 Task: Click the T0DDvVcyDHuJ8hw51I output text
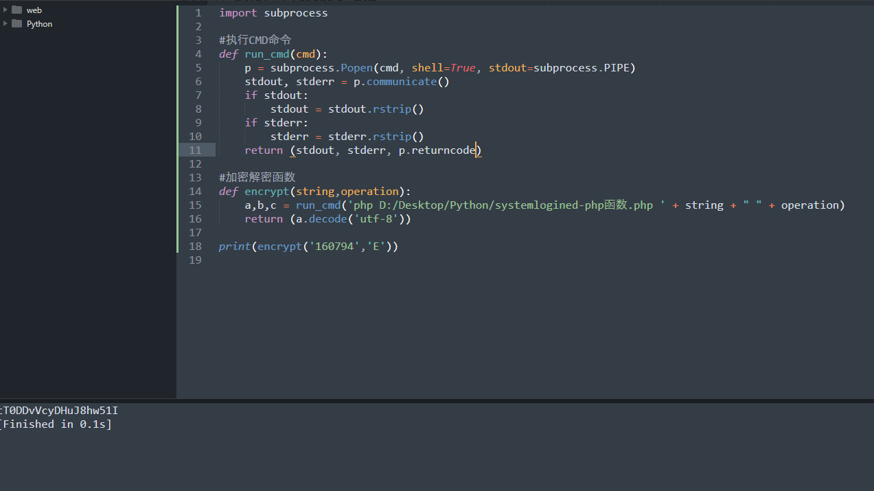point(60,411)
